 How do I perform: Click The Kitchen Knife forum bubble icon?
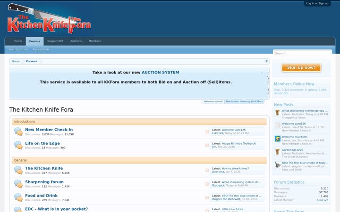pyautogui.click(x=18, y=170)
